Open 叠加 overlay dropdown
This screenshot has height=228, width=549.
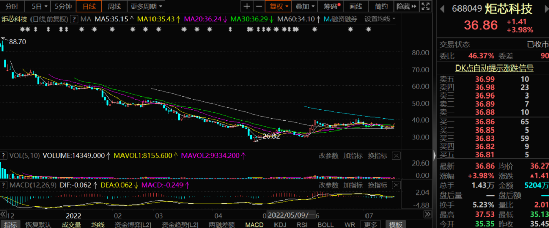tap(304, 6)
